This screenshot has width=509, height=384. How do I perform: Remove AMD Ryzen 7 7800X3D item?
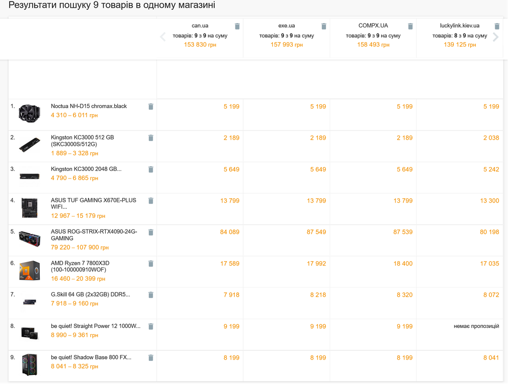pyautogui.click(x=151, y=264)
